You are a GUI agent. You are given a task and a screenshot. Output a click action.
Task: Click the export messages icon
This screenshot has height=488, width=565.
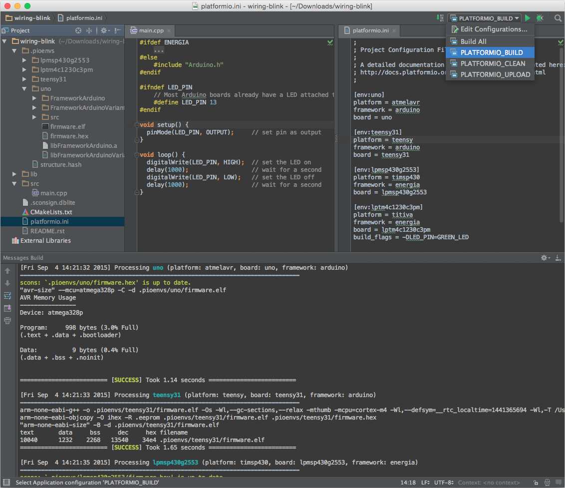pyautogui.click(x=7, y=308)
